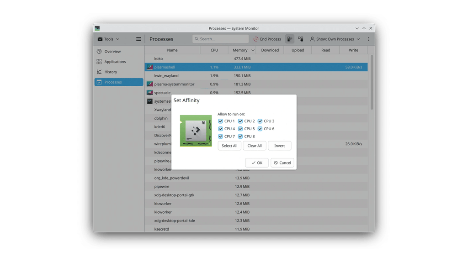Click the End Process red icon

click(256, 39)
